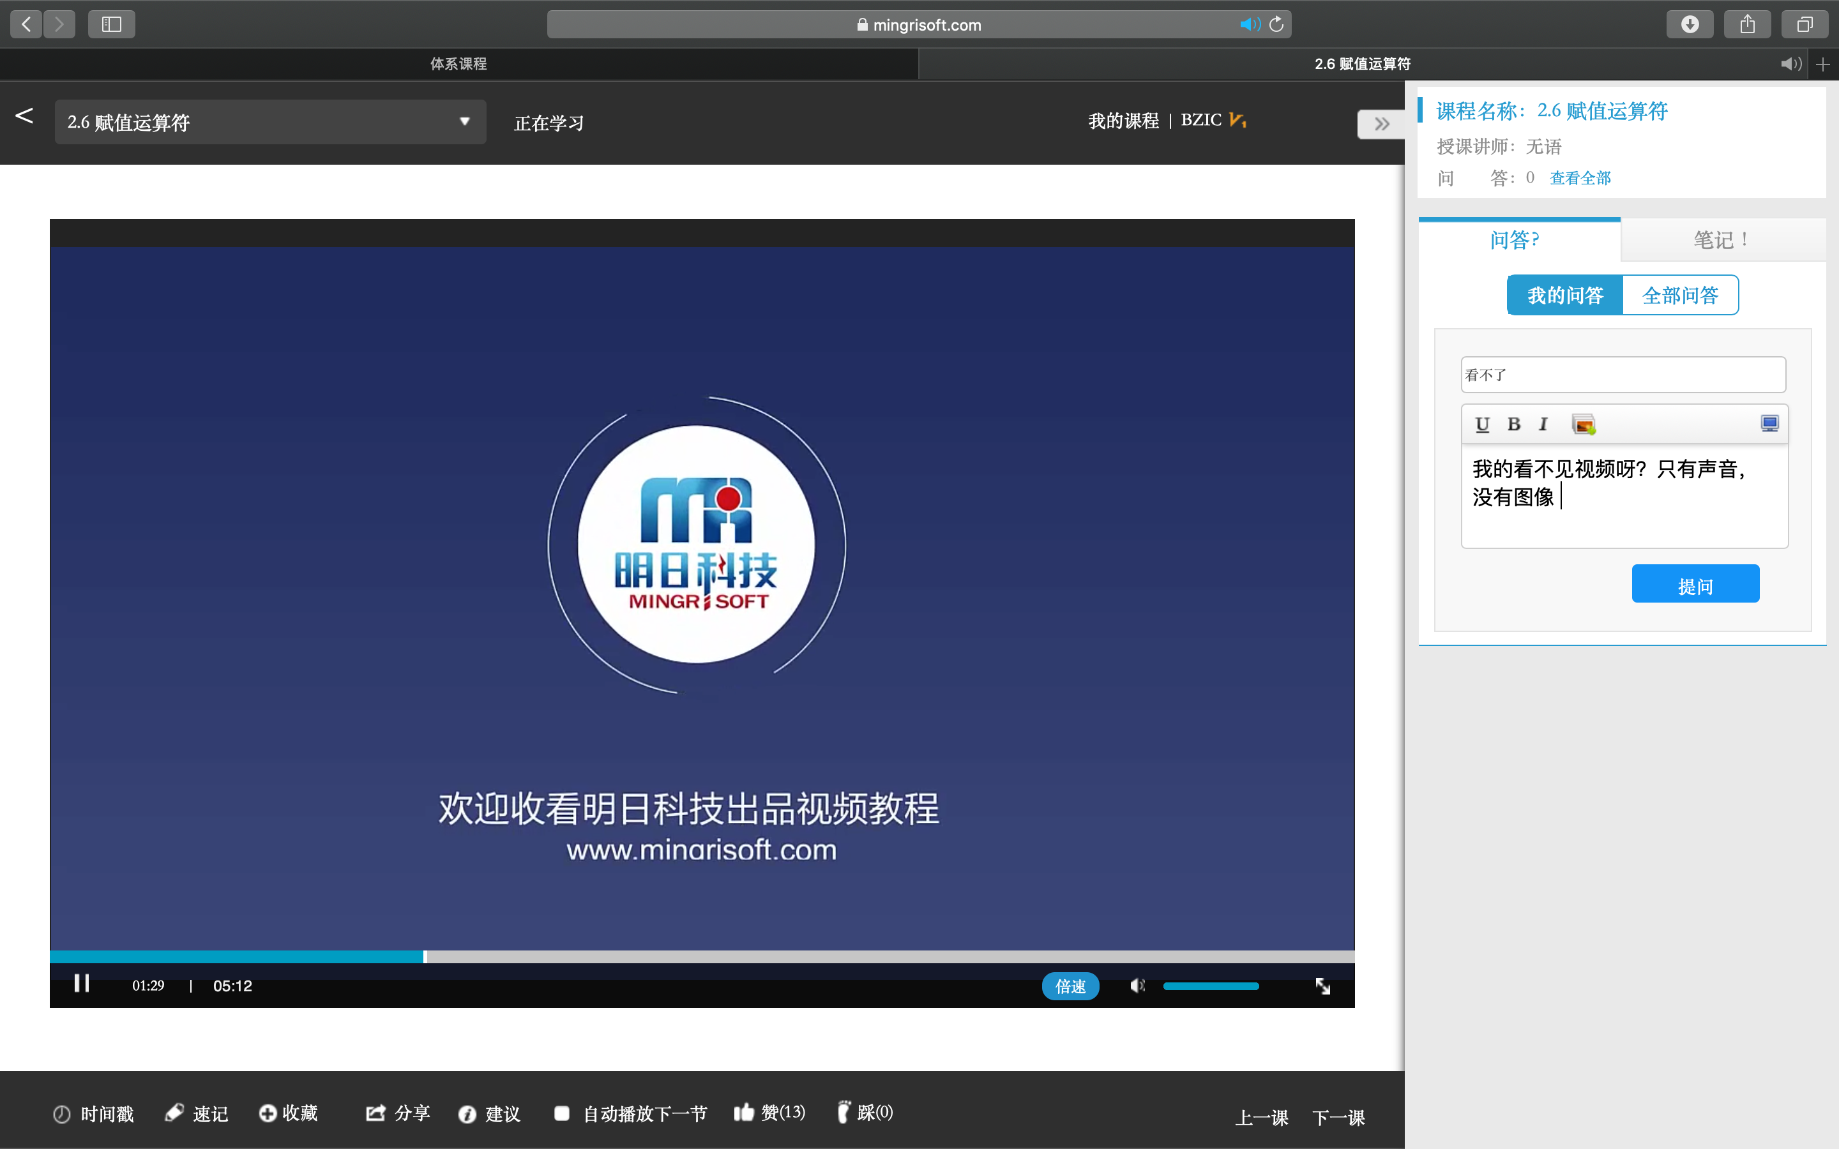
Task: Collapse side panel with double chevron
Action: (1381, 124)
